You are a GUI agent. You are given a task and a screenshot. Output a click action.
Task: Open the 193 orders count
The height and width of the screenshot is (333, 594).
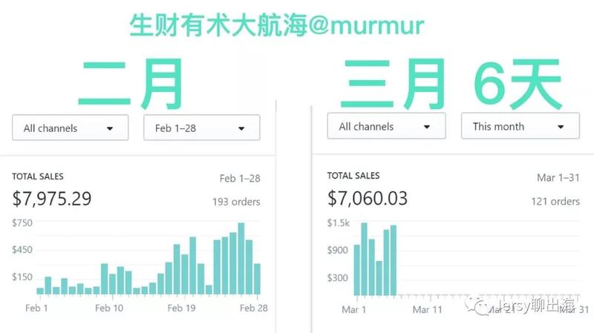(236, 200)
